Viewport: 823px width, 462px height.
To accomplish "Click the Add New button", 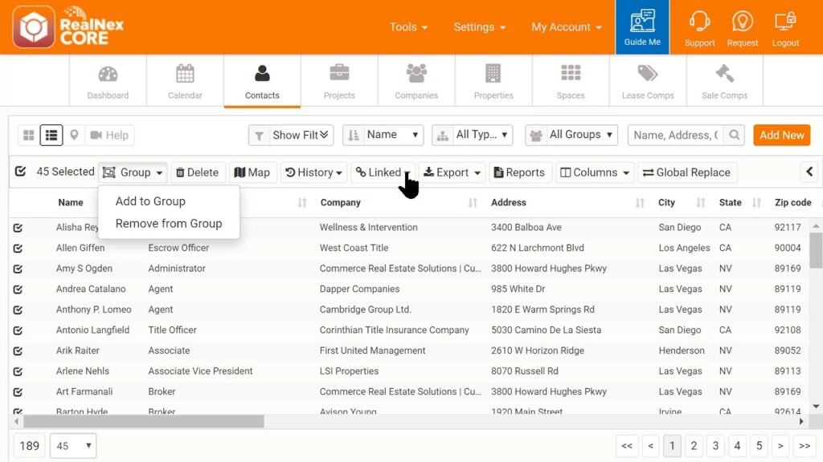I will pyautogui.click(x=781, y=135).
